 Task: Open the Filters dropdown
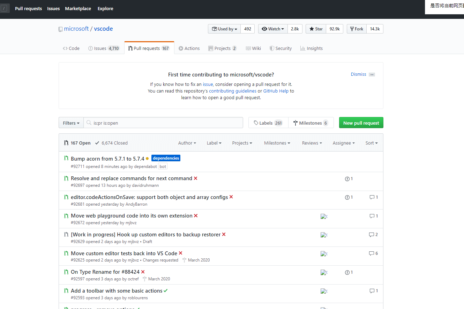click(71, 123)
